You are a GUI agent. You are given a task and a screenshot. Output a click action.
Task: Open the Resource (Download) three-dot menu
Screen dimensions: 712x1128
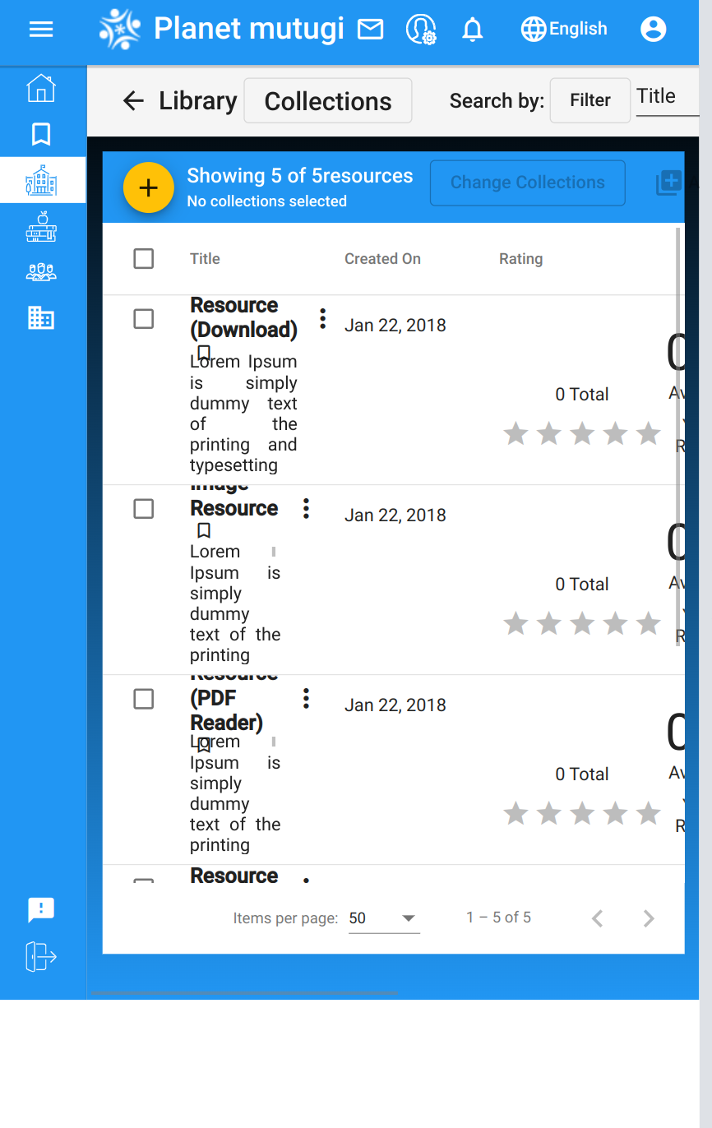tap(322, 317)
